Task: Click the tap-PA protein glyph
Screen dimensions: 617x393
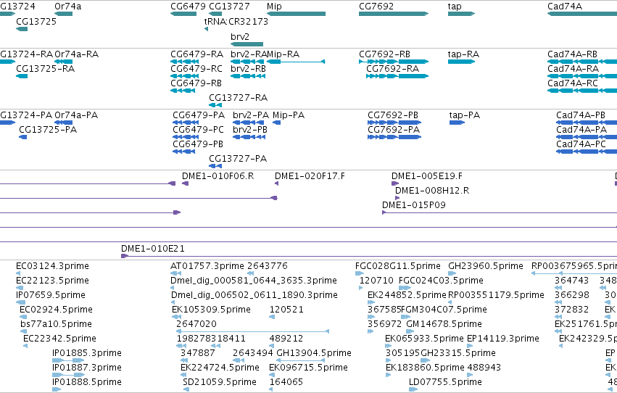Action: 457,123
